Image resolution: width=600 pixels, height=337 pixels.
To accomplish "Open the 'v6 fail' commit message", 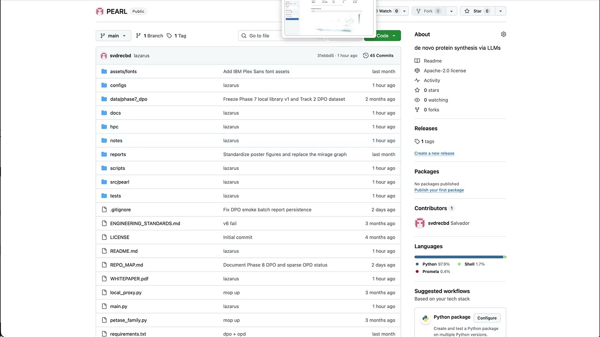I will click(x=230, y=224).
